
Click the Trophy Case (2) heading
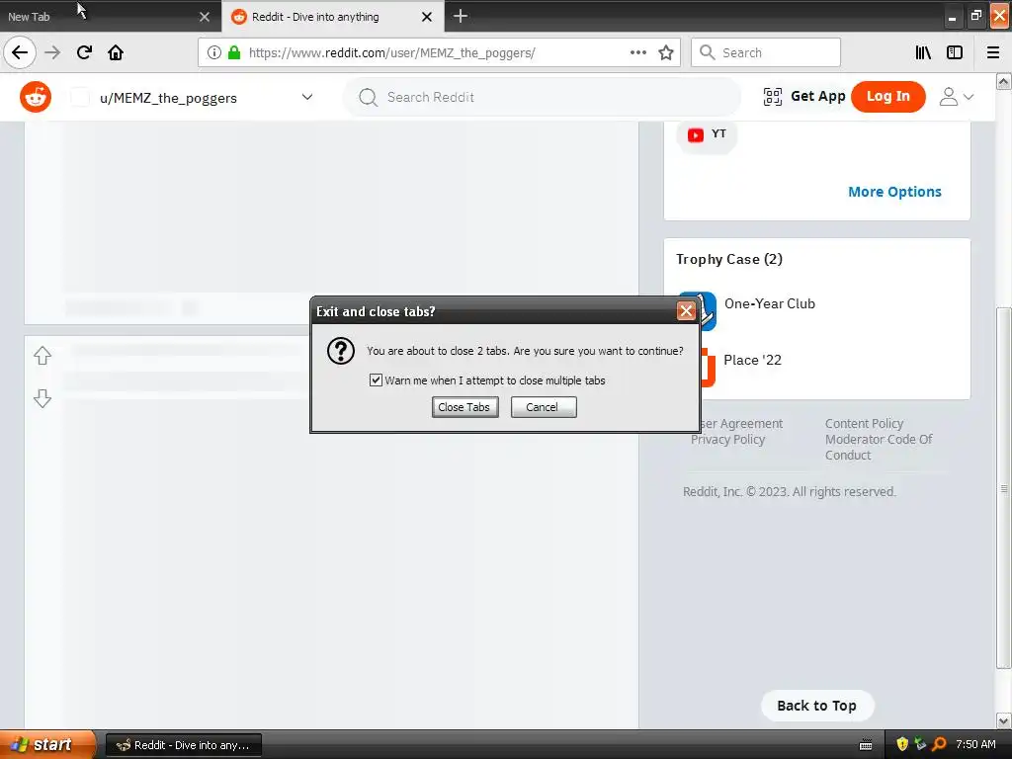(x=729, y=260)
